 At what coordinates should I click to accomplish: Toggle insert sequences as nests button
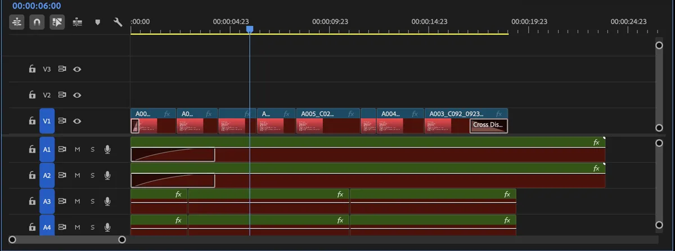[17, 22]
